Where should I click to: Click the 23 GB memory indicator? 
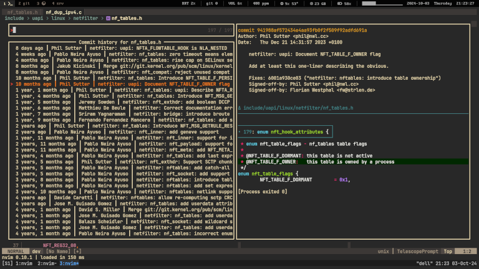click(x=317, y=4)
